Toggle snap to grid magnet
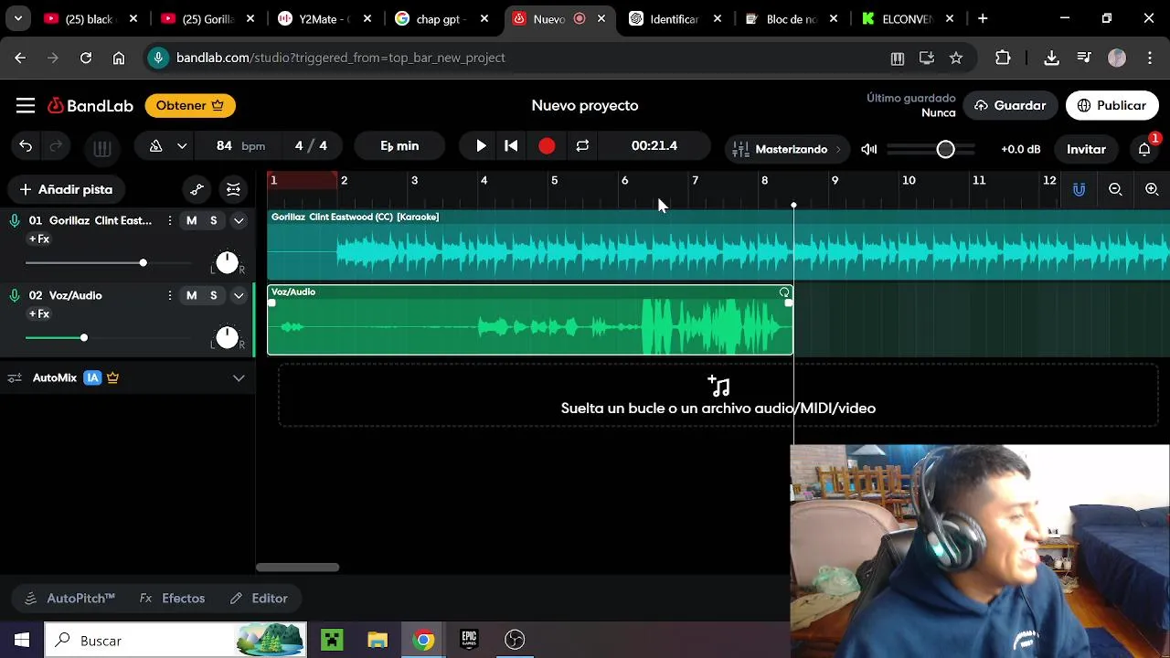Image resolution: width=1170 pixels, height=658 pixels. [1080, 189]
